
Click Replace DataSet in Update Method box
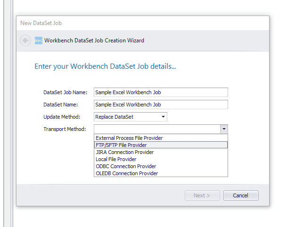[114, 117]
